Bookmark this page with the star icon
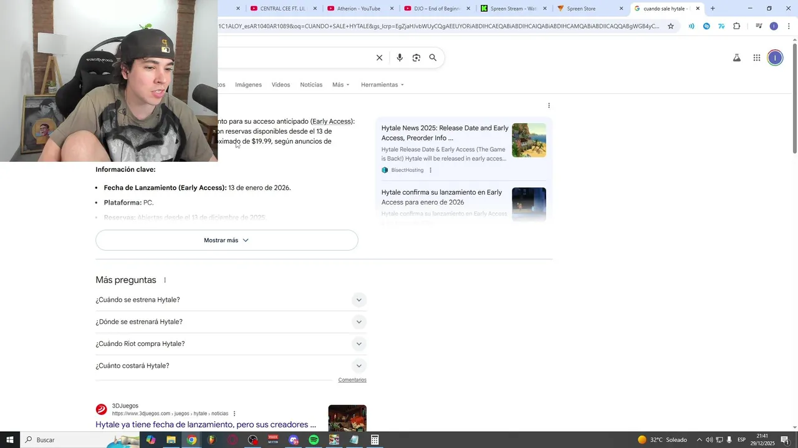The width and height of the screenshot is (798, 448). (x=671, y=26)
